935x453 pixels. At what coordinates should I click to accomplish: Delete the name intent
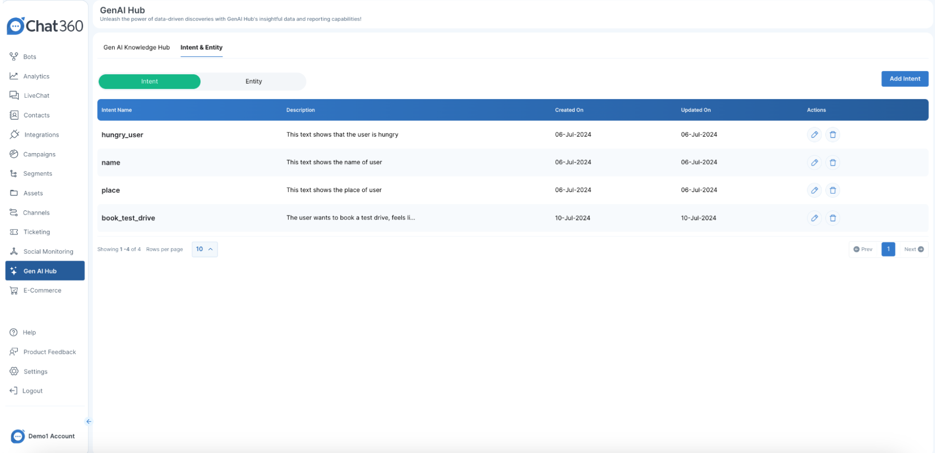pyautogui.click(x=832, y=162)
